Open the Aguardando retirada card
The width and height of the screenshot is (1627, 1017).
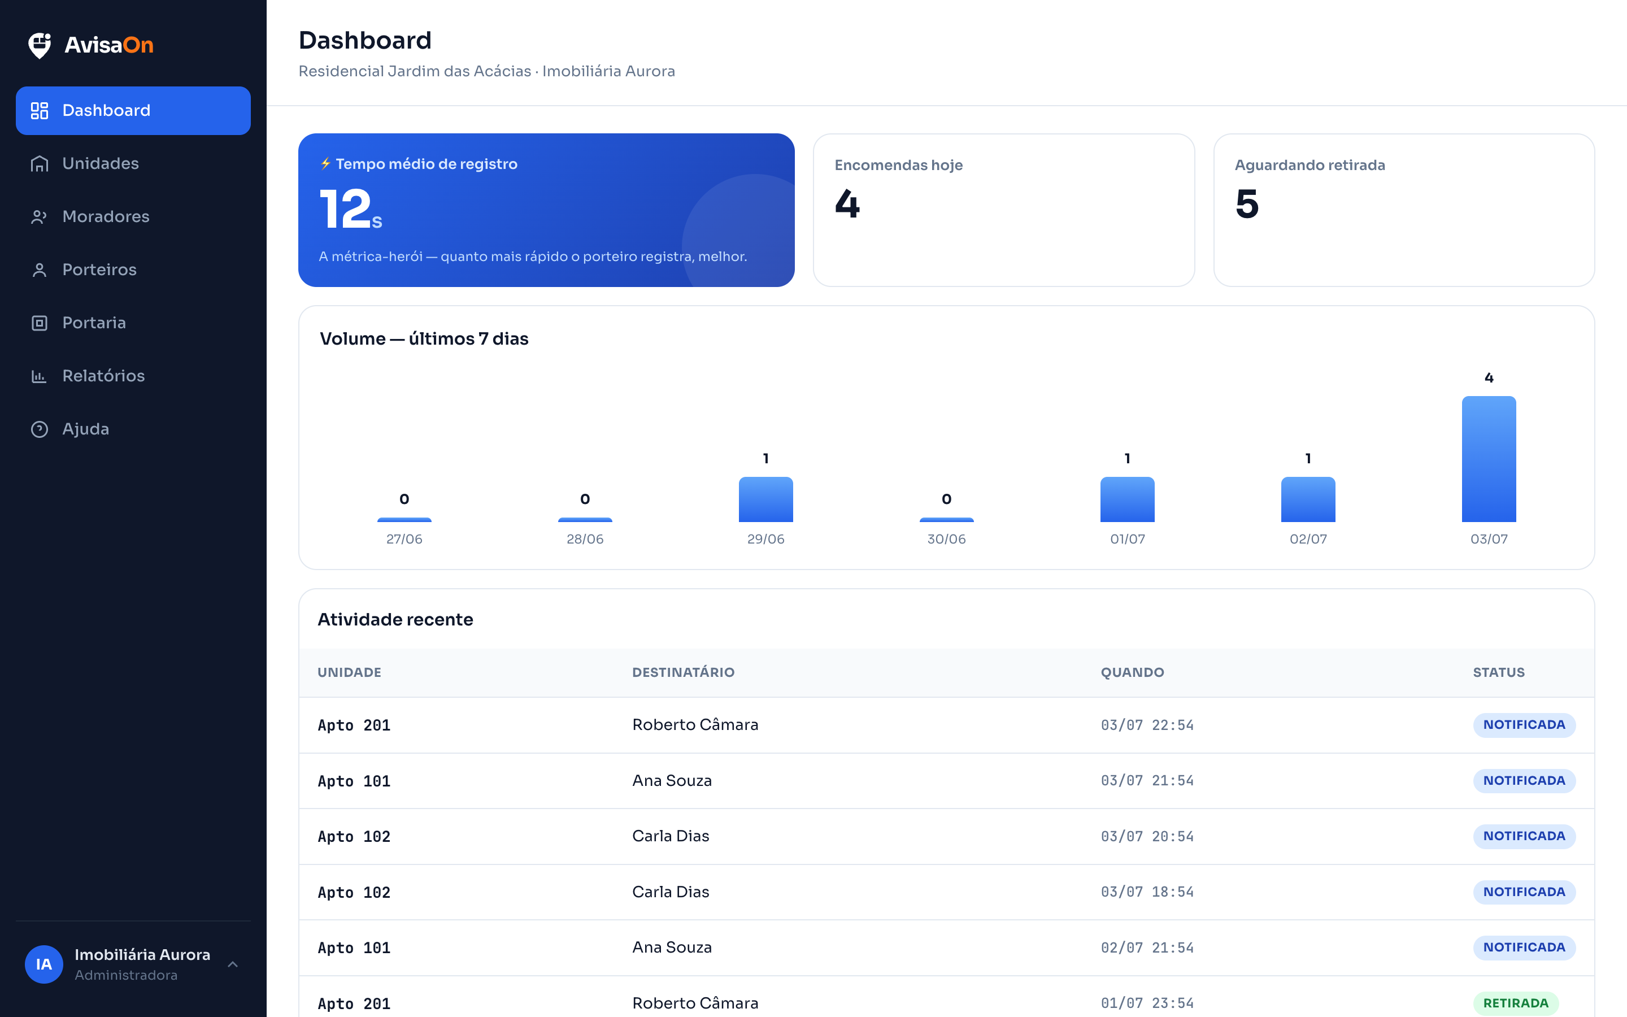[x=1404, y=210]
